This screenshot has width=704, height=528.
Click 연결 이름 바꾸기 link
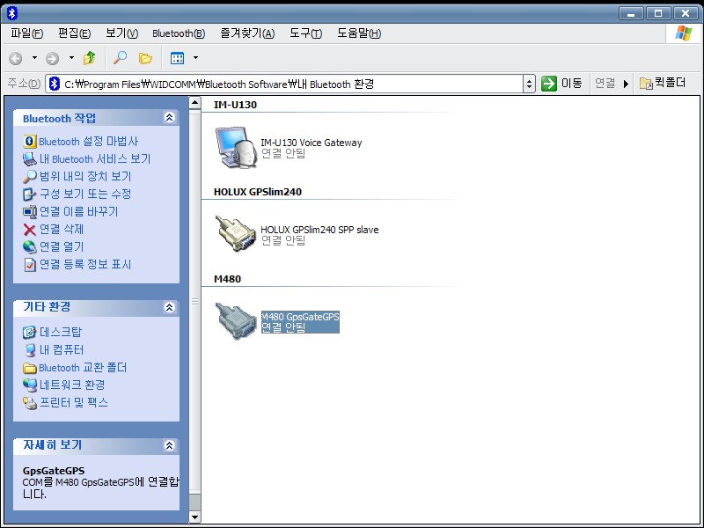79,211
